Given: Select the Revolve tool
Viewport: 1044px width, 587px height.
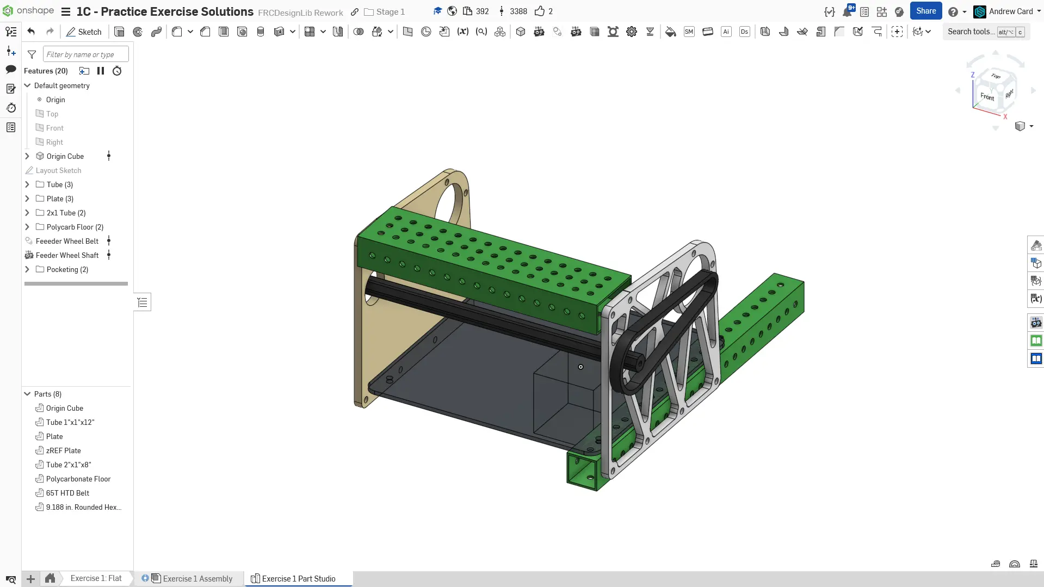Looking at the screenshot, I should point(138,32).
